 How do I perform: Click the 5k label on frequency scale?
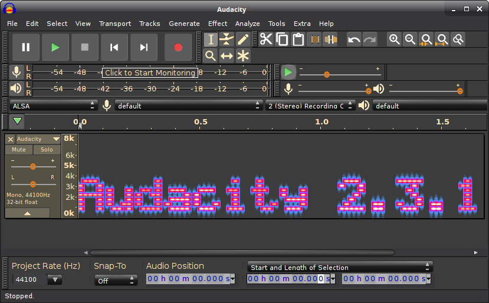(x=69, y=165)
